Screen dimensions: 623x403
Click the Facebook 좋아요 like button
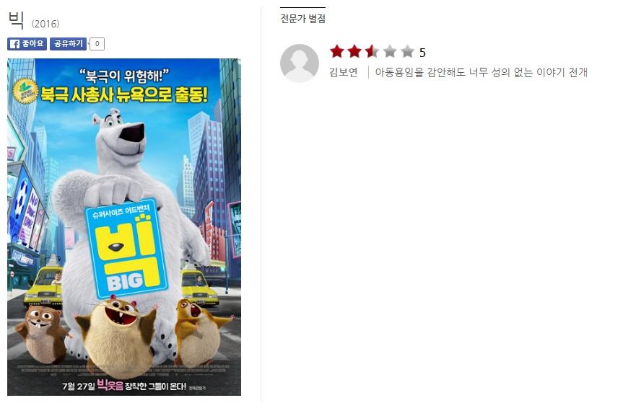click(x=27, y=44)
